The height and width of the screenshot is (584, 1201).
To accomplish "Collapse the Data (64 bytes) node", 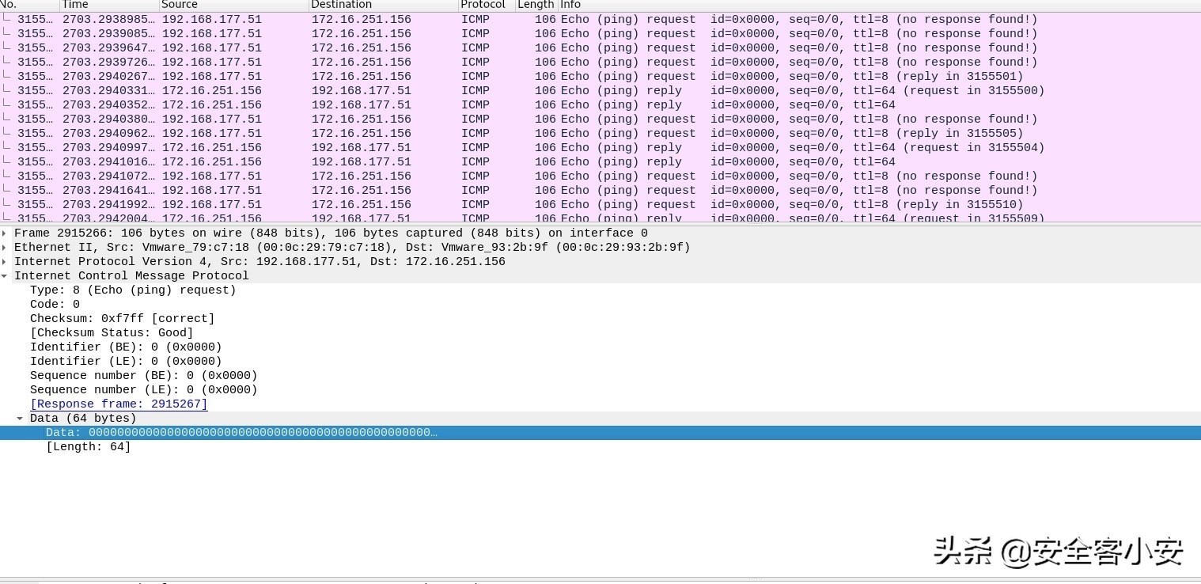I will 21,419.
